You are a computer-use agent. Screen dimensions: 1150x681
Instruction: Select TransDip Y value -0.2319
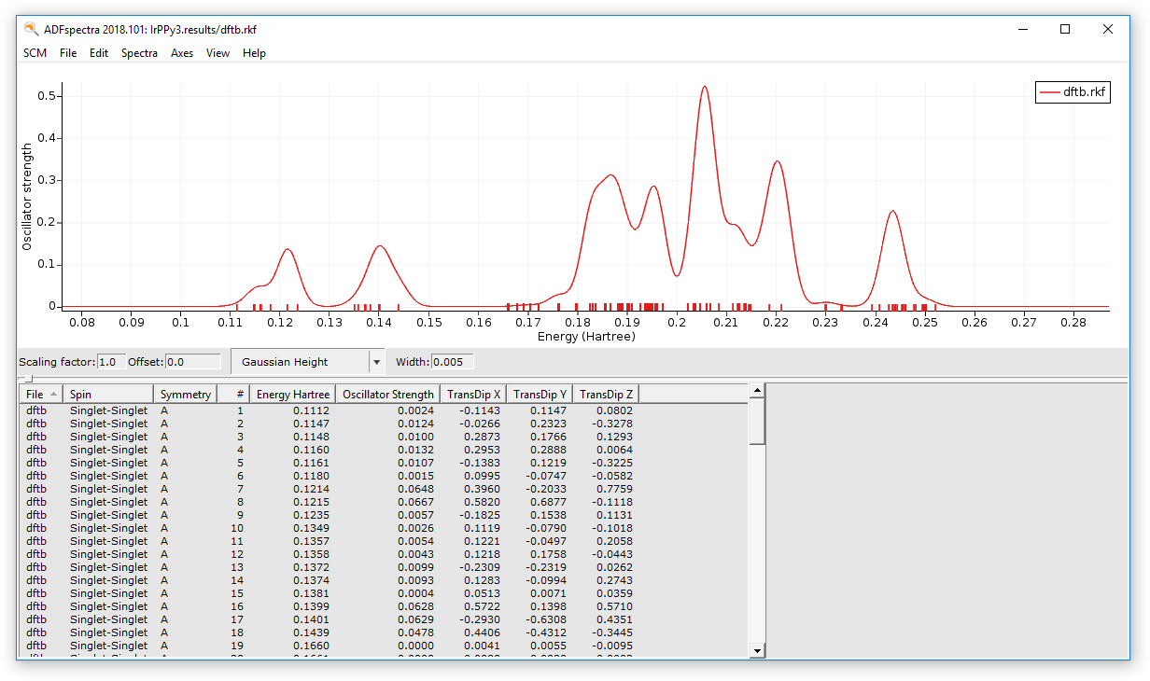click(547, 567)
